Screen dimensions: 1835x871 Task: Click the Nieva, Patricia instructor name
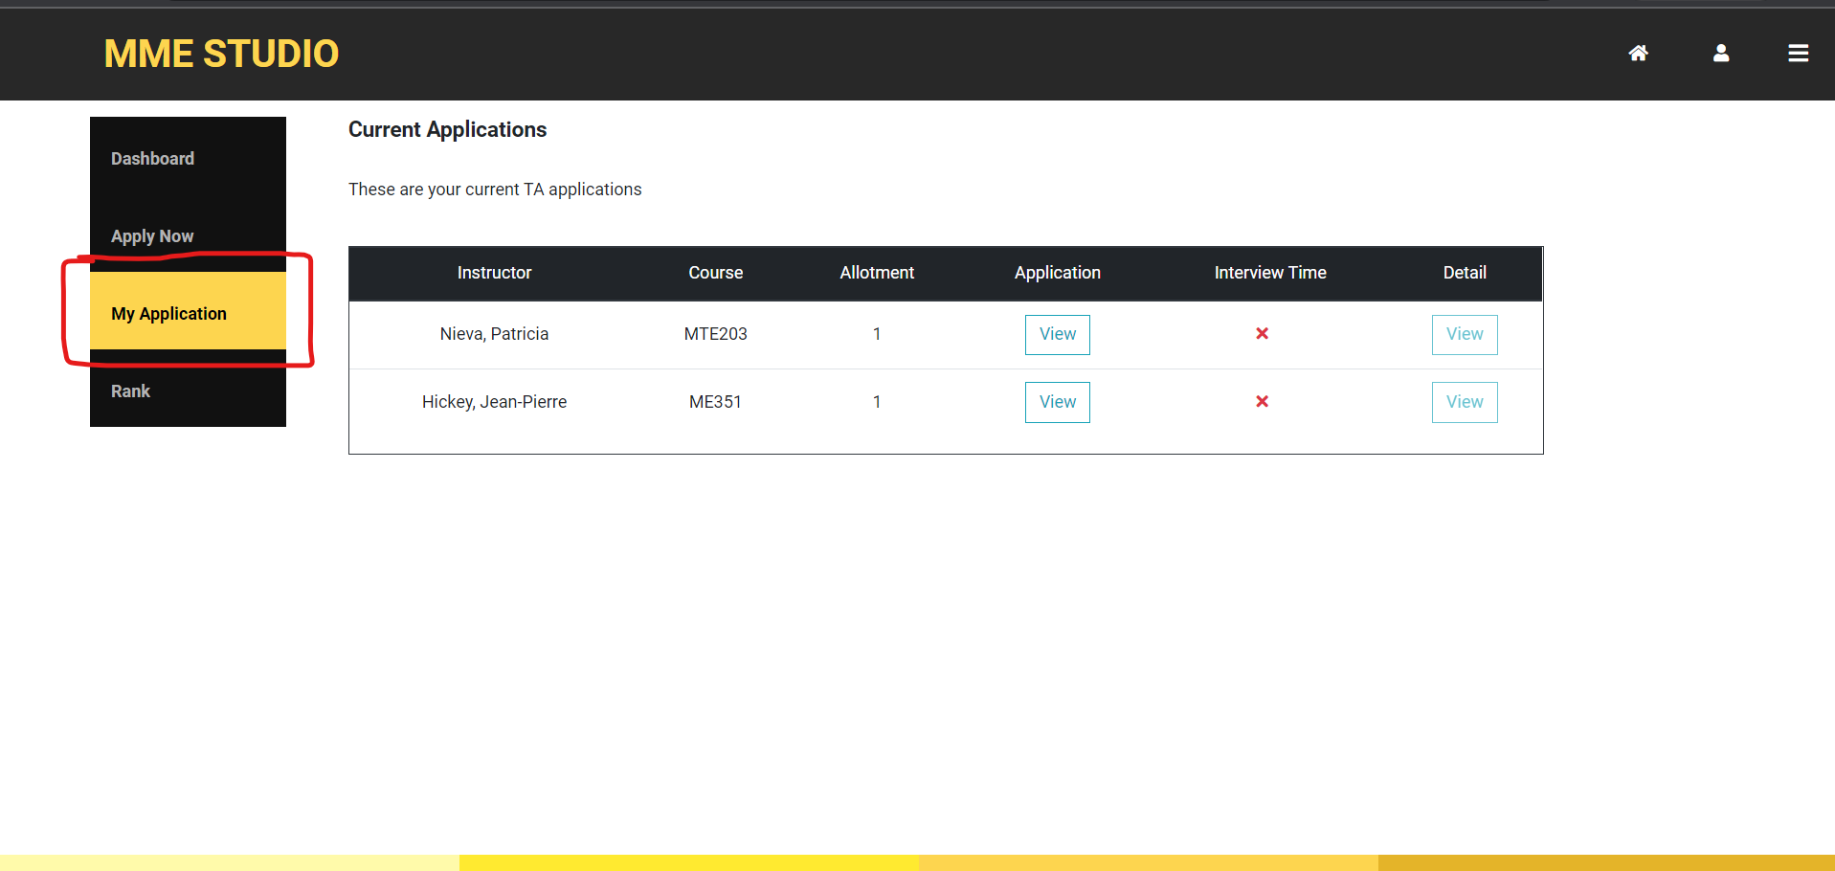pos(494,334)
